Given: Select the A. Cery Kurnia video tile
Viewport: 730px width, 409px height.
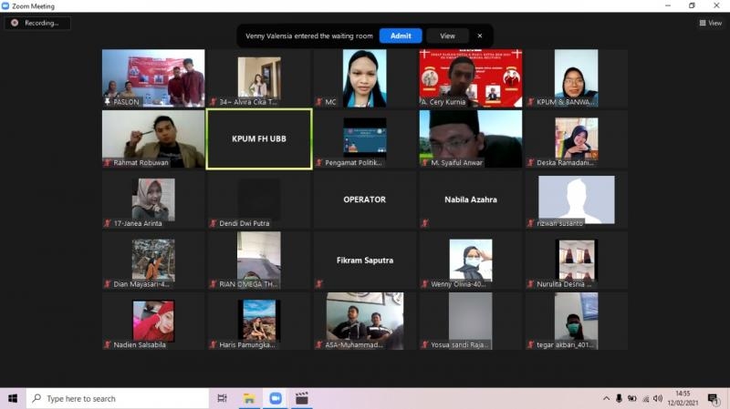Looking at the screenshot, I should [470, 78].
